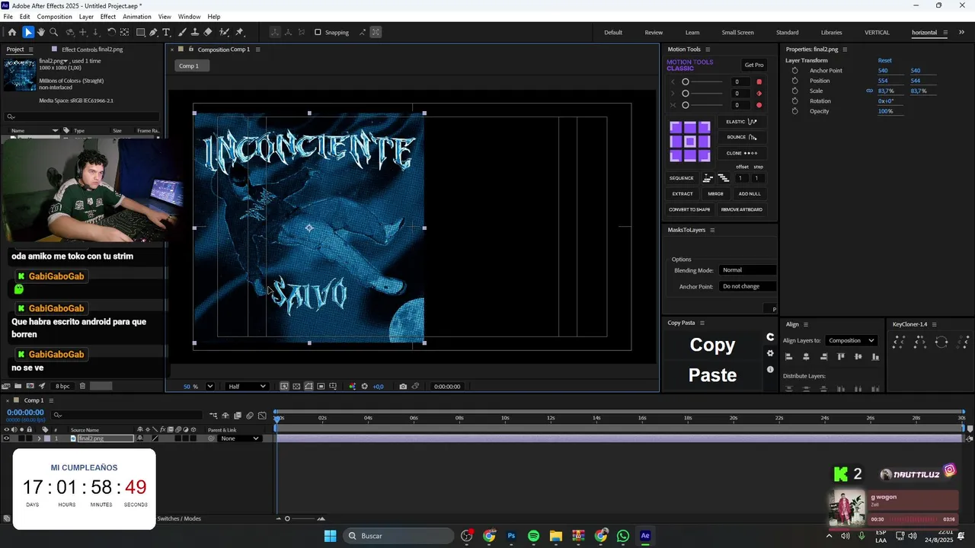Open Photoshop from the taskbar
Viewport: 975px width, 548px height.
pos(511,536)
